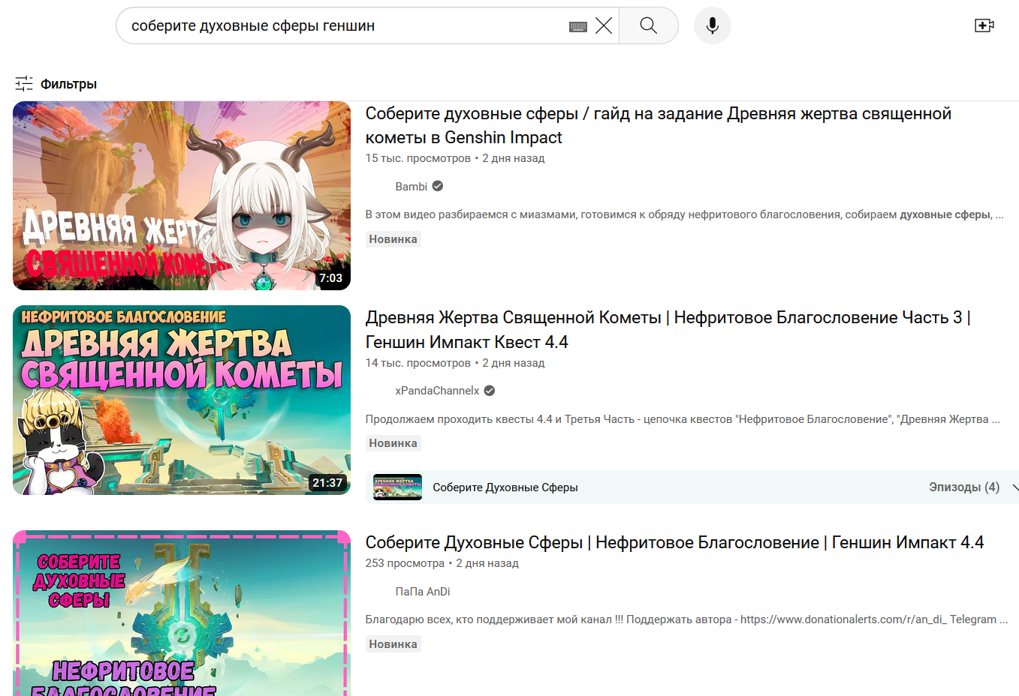1019x696 pixels.
Task: Click the episode chip thumbnail for Соберите Духовные Сферы
Action: (397, 487)
